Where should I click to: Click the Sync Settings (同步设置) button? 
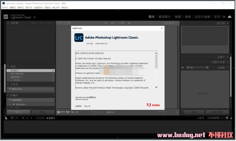[x=217, y=112]
